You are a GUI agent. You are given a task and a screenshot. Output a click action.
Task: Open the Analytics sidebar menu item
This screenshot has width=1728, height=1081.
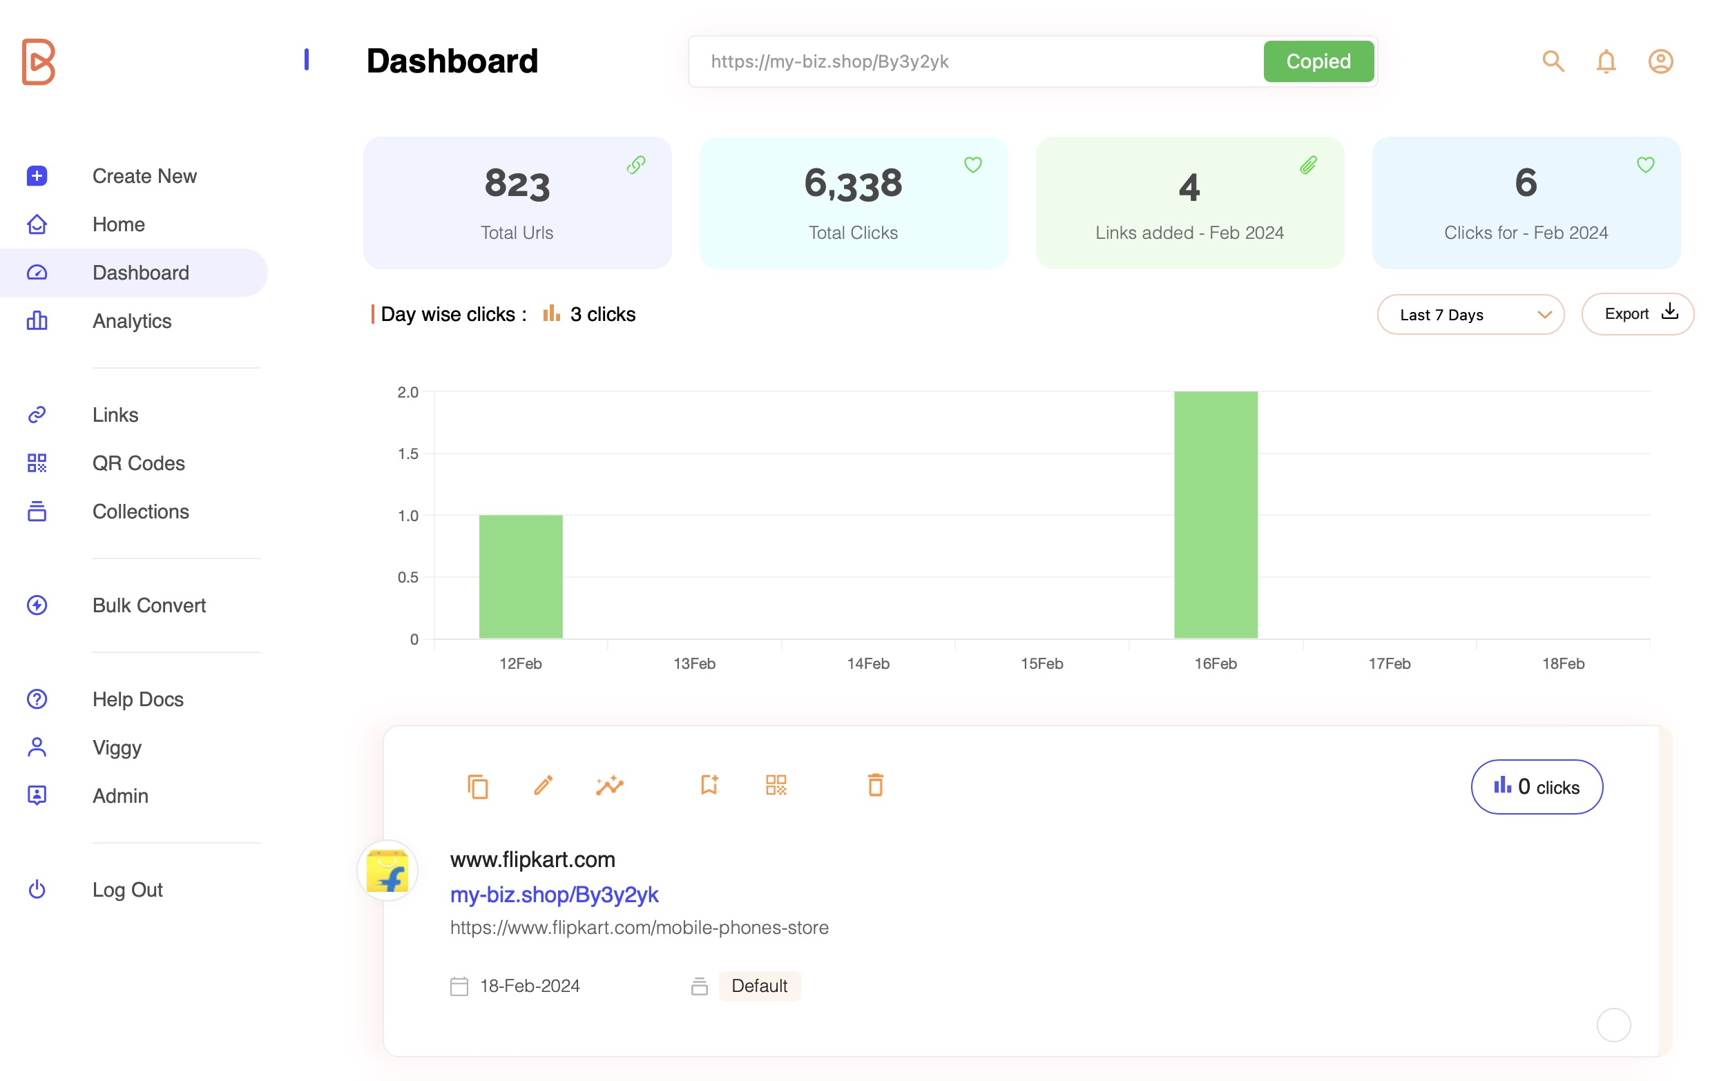click(x=132, y=321)
